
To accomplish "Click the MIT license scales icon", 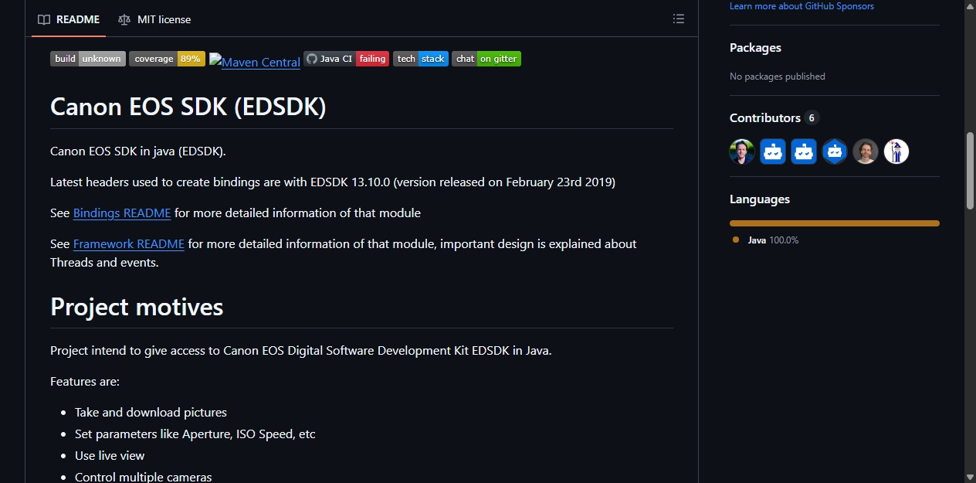I will (124, 19).
